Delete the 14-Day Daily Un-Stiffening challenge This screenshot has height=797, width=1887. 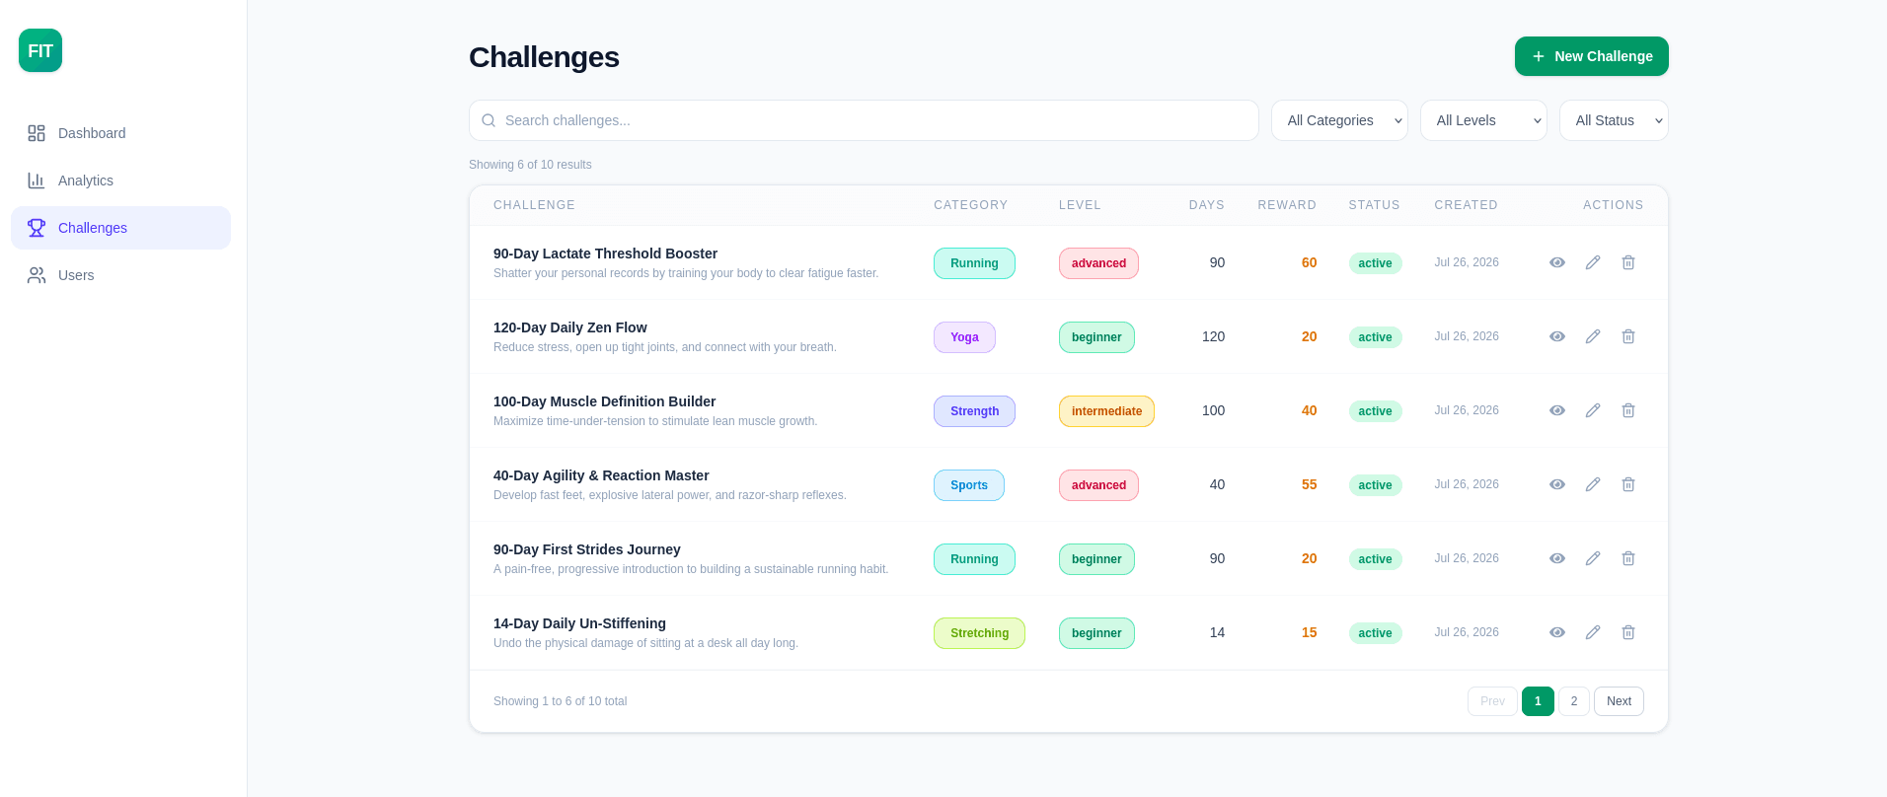point(1628,632)
